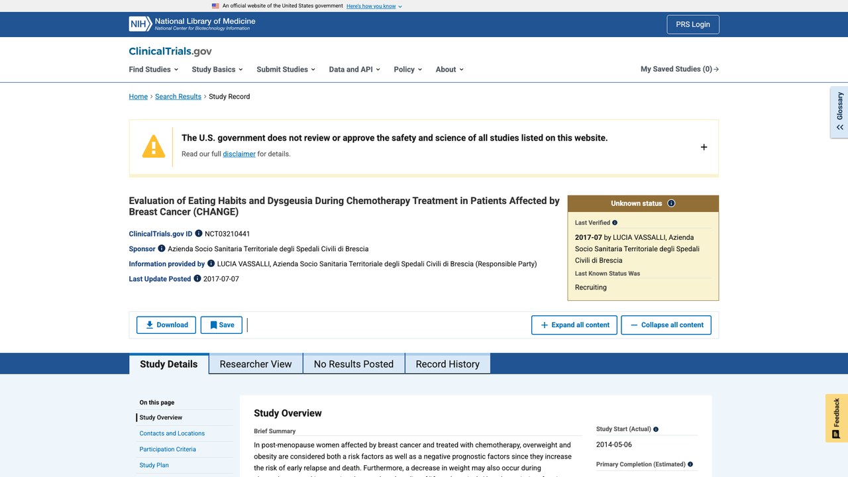Click the Download button
Viewport: 848px width, 477px height.
(166, 325)
